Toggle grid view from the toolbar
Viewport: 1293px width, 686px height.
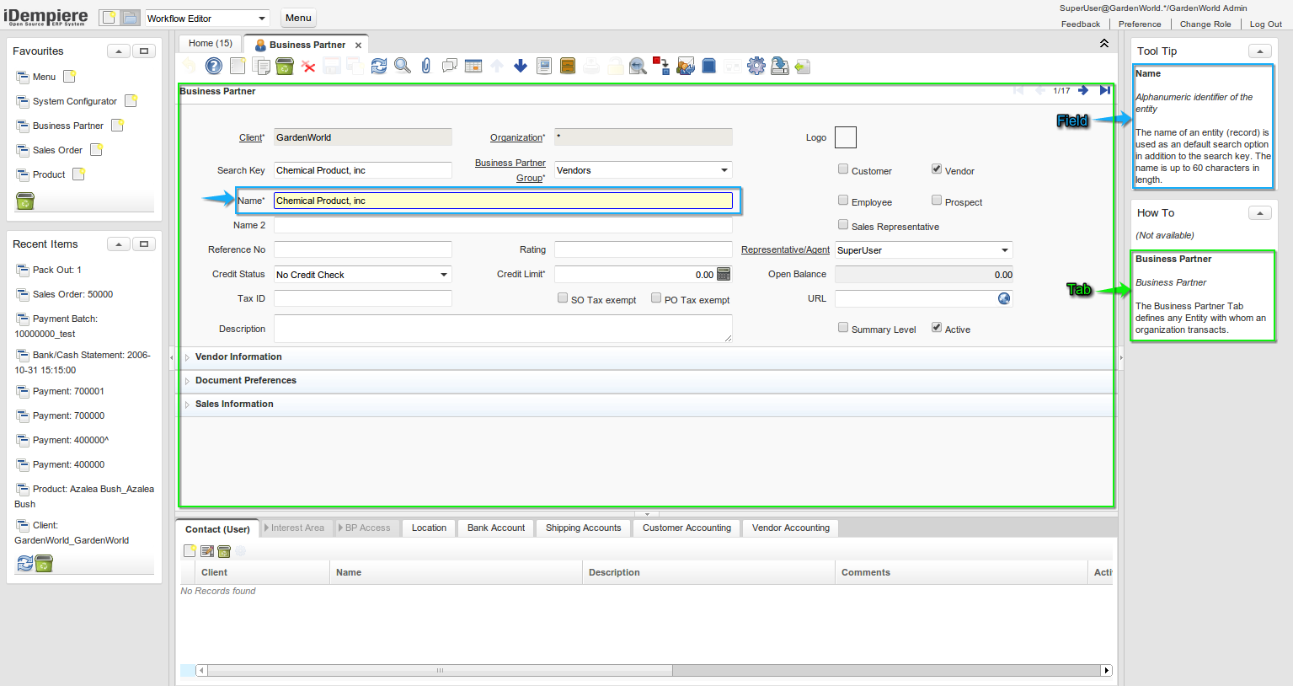(473, 66)
